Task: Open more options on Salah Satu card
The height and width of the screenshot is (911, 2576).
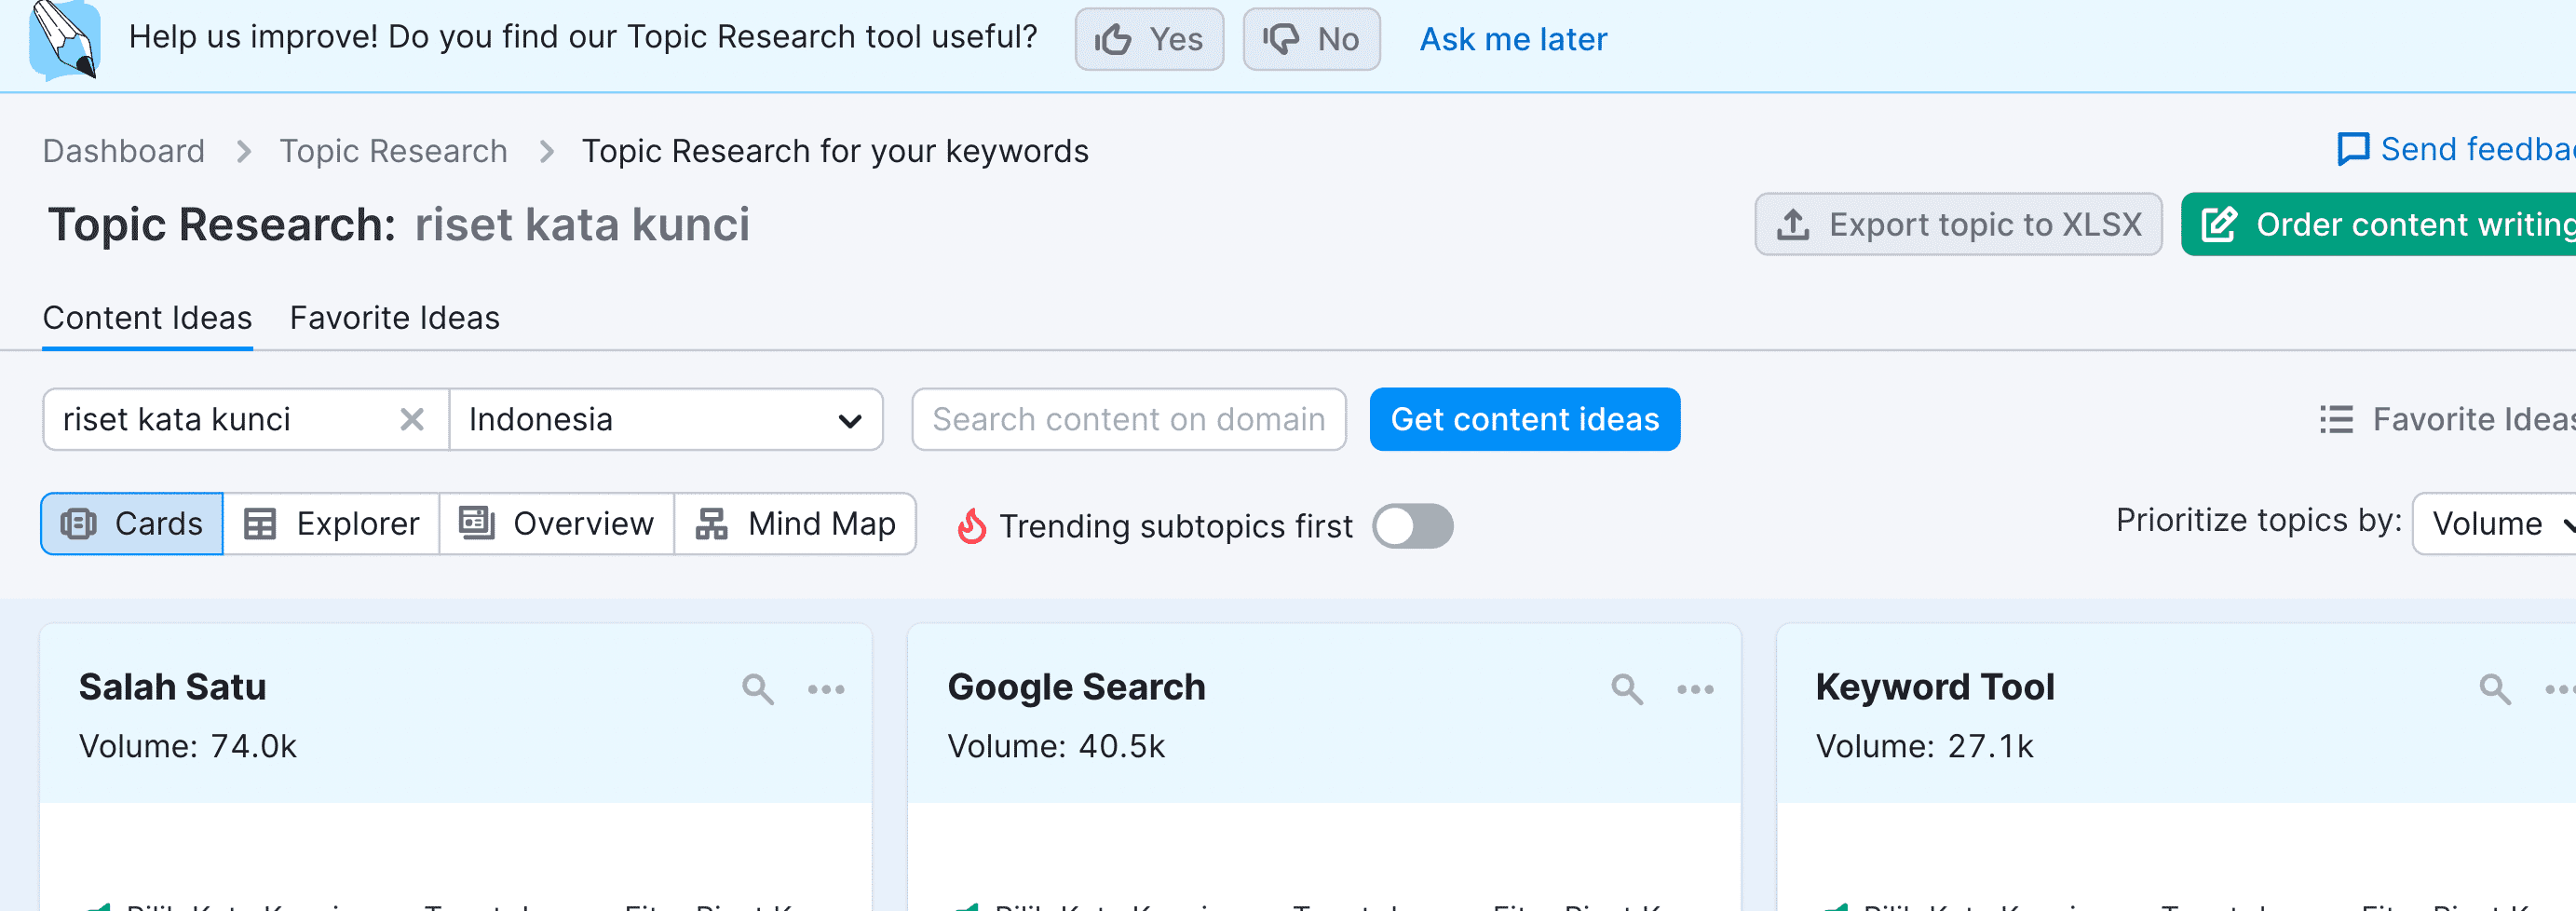Action: click(x=826, y=689)
